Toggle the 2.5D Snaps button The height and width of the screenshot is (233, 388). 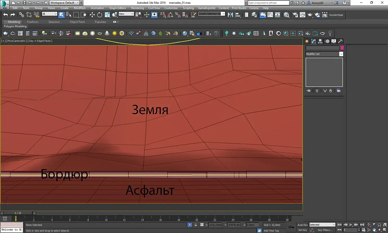click(163, 15)
